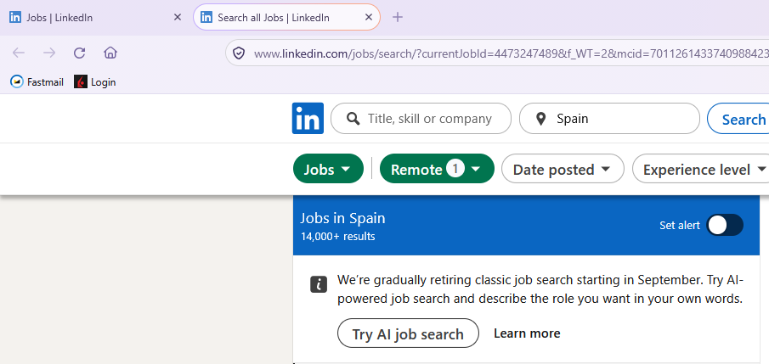The width and height of the screenshot is (769, 364).
Task: Open the Jobs filter dropdown
Action: coord(328,169)
